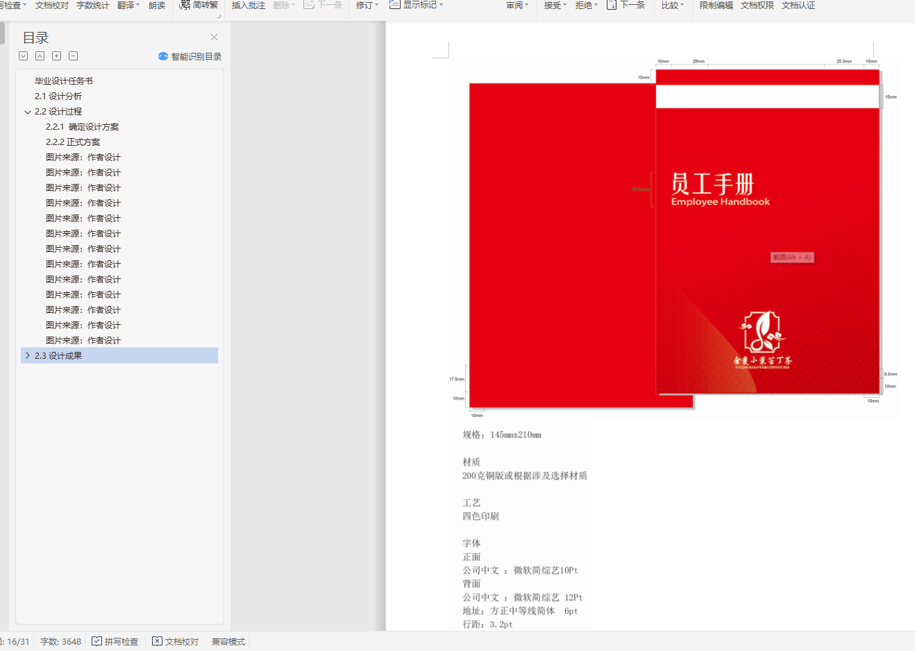
Task: Open the 审阅 dropdown
Action: click(517, 5)
